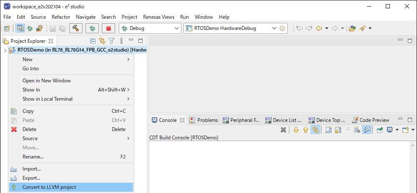The image size is (417, 193).
Task: Open Project Explorer View Menu dots
Action: pos(121,41)
